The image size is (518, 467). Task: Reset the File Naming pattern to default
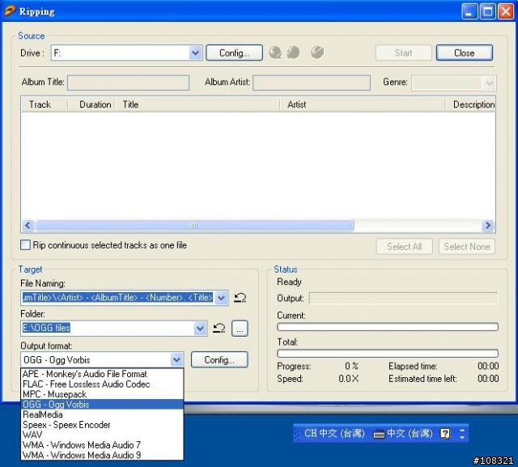(x=240, y=298)
